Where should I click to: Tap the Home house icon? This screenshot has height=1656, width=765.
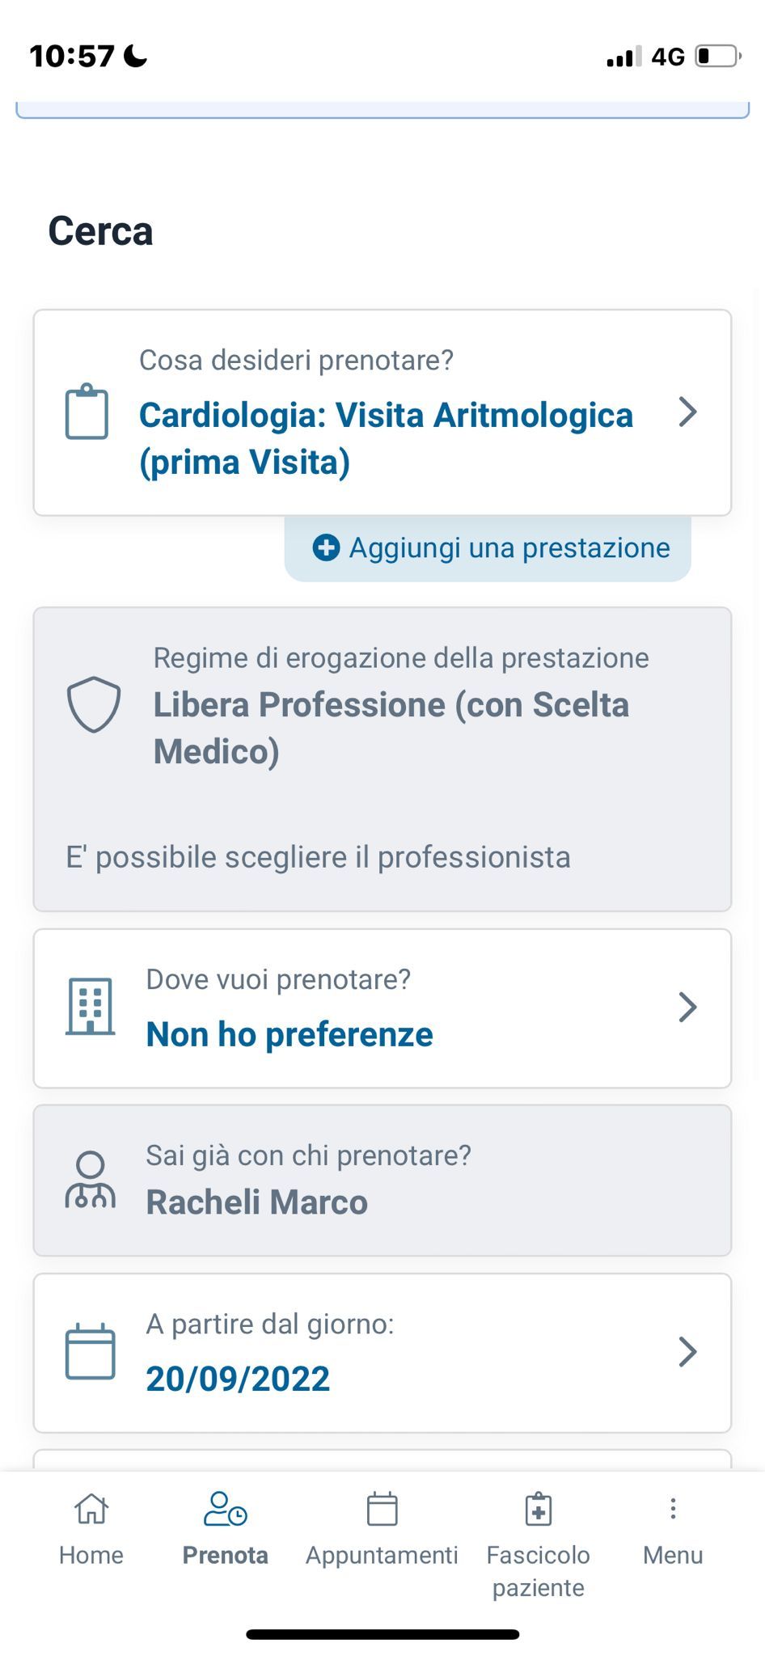click(91, 1509)
